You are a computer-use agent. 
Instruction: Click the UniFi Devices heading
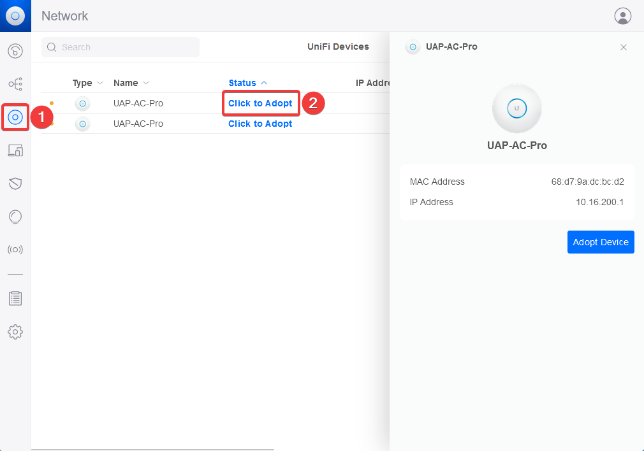338,47
